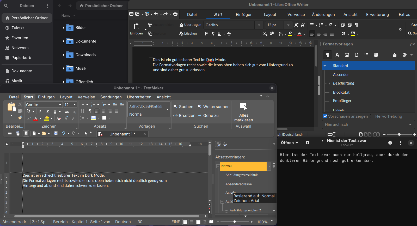
Task: Select page styles icon in Formatvorlagen panel
Action: point(357,55)
